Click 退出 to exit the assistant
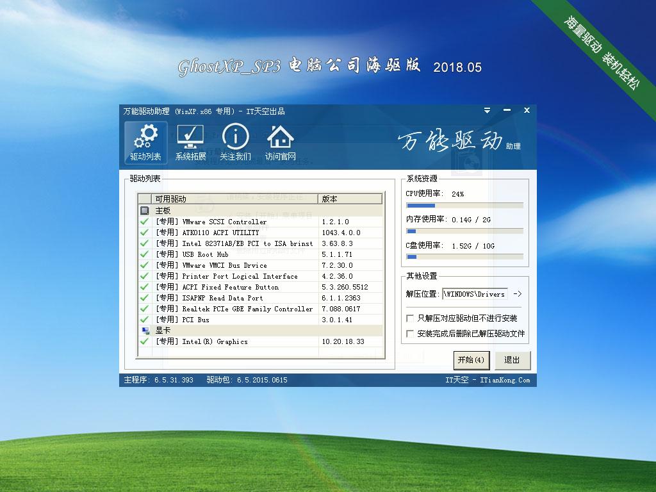The image size is (656, 492). point(512,361)
